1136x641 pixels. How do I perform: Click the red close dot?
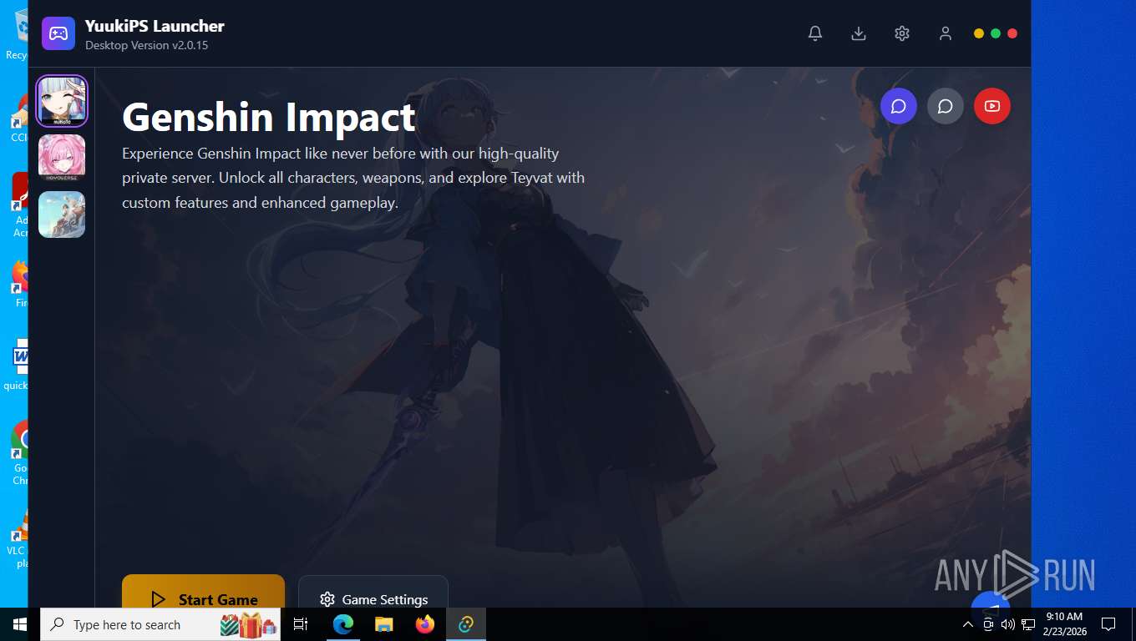[1012, 33]
